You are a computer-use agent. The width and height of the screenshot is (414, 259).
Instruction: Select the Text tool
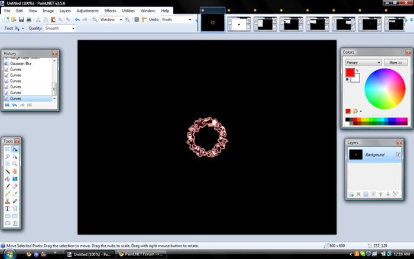point(7,209)
